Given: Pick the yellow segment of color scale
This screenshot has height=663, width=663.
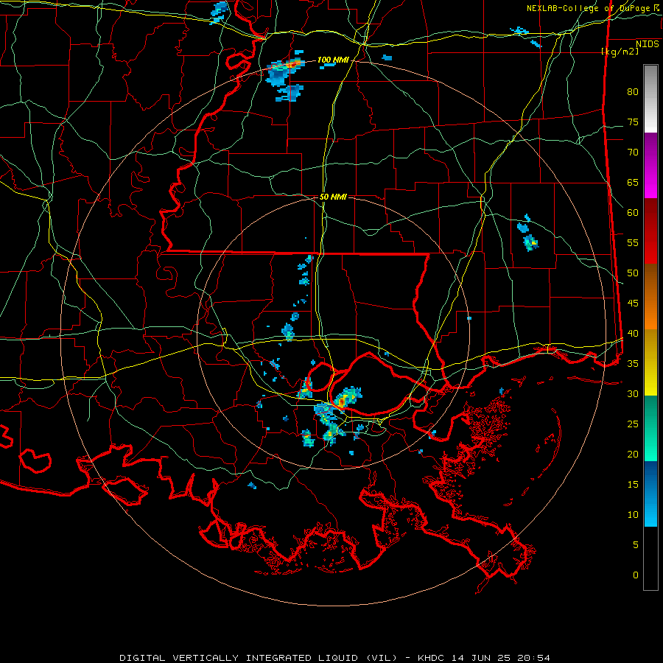Looking at the screenshot, I should [650, 362].
